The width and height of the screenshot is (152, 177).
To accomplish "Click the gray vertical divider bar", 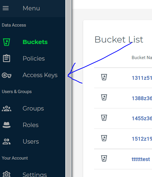I will [68, 89].
